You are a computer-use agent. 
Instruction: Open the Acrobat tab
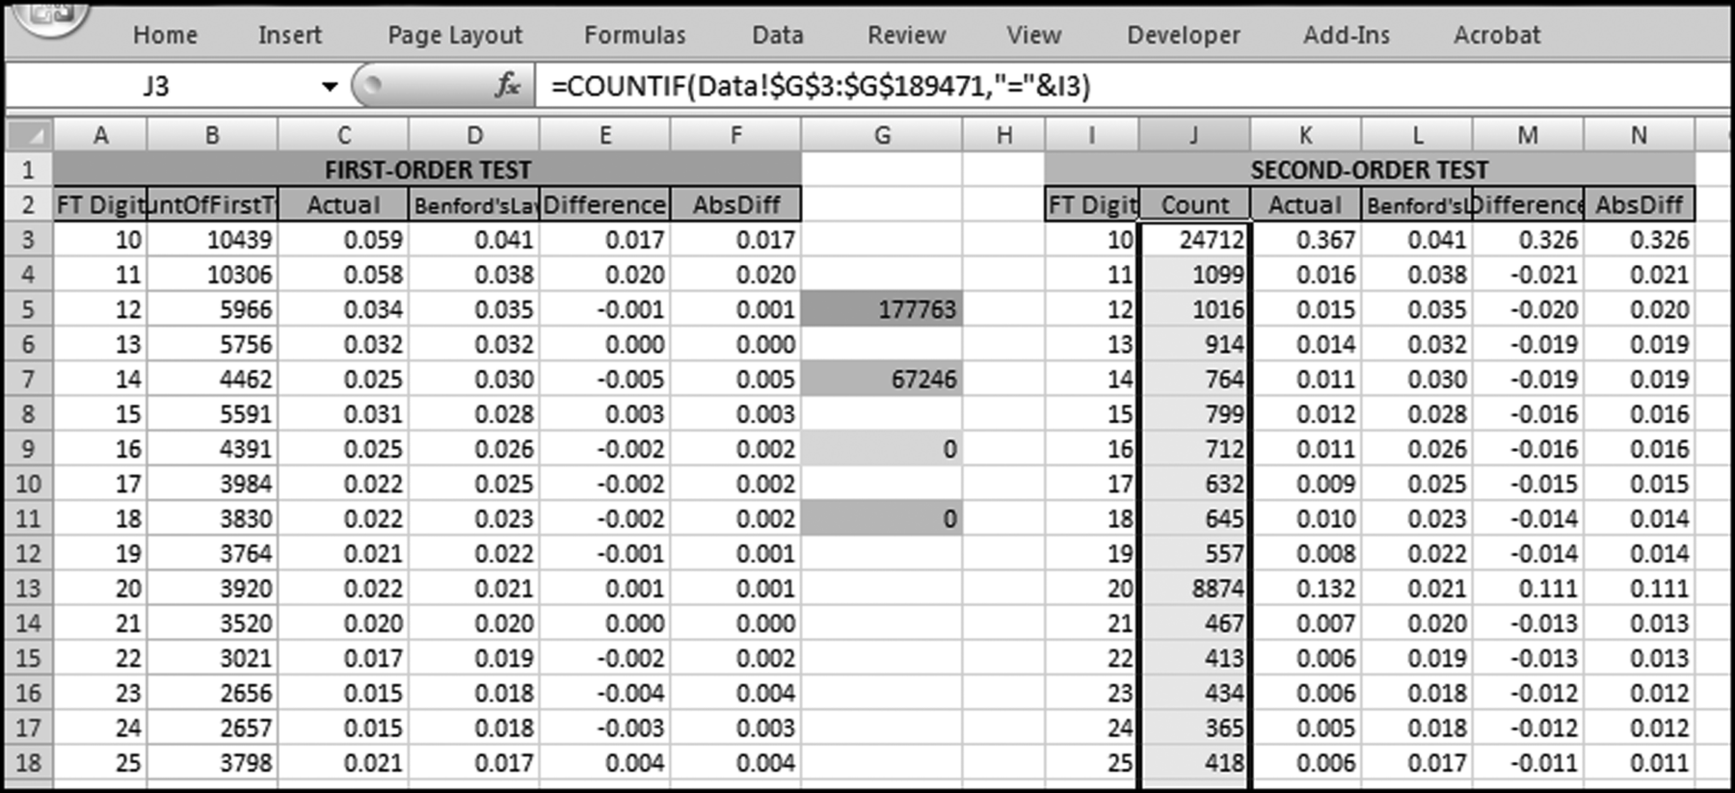pyautogui.click(x=1497, y=35)
